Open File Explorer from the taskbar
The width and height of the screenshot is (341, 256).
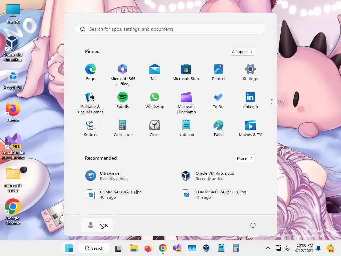coord(133,248)
